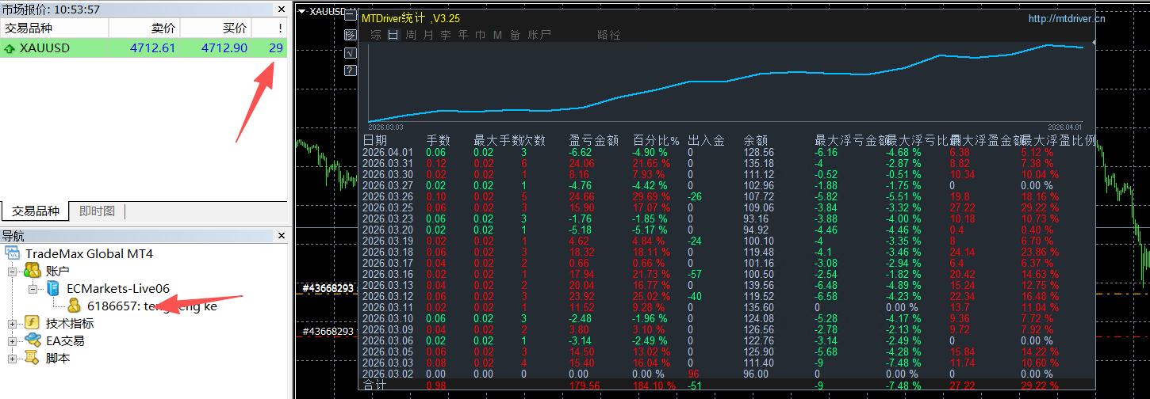The height and width of the screenshot is (399, 1150).
Task: Click the TradeMax Global MT4 root icon
Action: pos(13,253)
